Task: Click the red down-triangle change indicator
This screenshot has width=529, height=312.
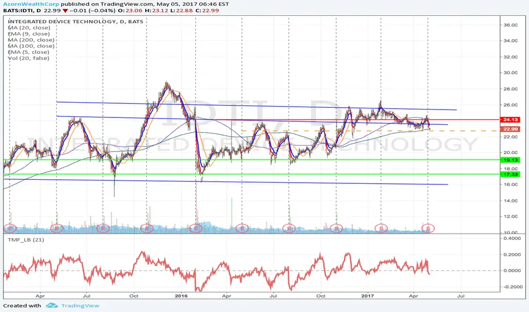Action: (65, 10)
